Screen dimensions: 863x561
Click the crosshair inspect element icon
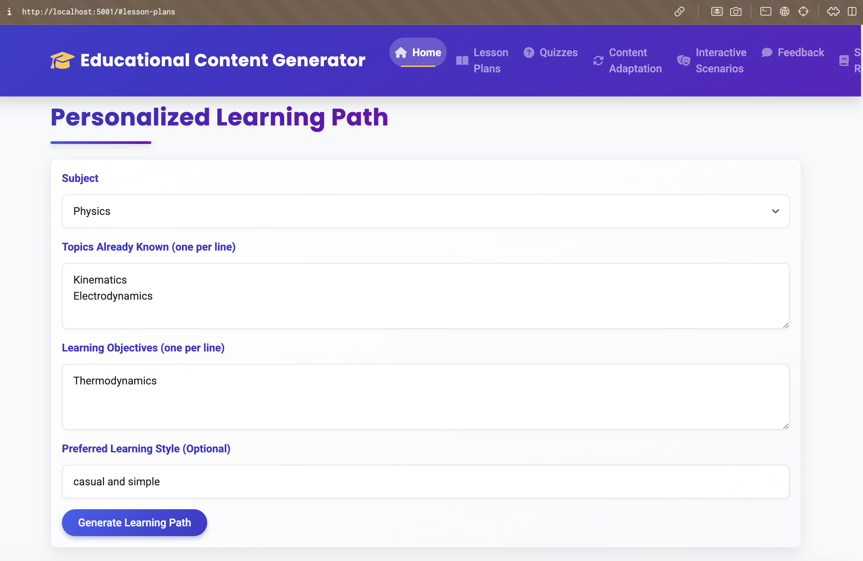point(803,12)
